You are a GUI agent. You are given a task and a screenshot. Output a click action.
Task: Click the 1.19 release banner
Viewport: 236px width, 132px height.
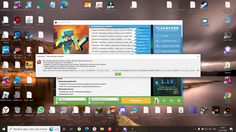pos(167,87)
